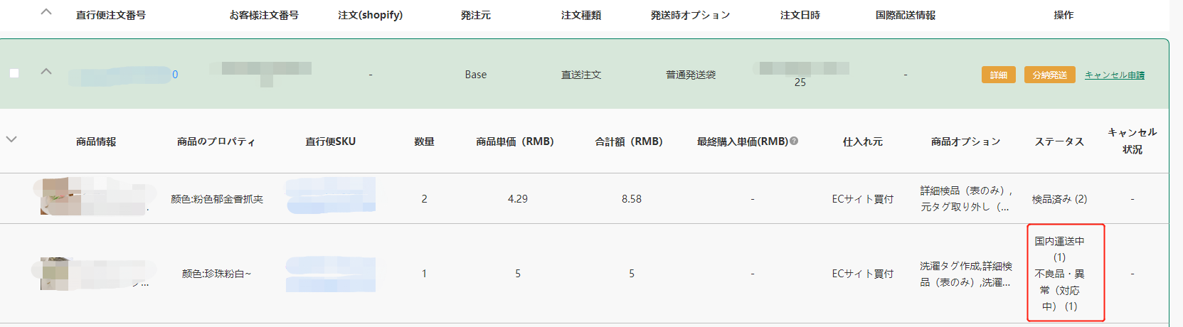Open the 珍珠粉白 product thumbnail
Image resolution: width=1183 pixels, height=327 pixels.
55,274
